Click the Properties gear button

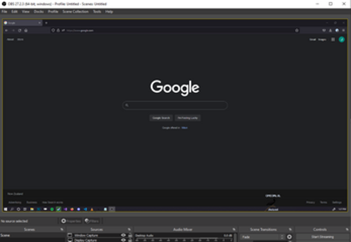[71, 221]
